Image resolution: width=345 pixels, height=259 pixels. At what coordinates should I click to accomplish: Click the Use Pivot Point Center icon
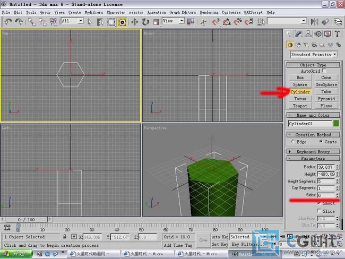[x=191, y=22]
